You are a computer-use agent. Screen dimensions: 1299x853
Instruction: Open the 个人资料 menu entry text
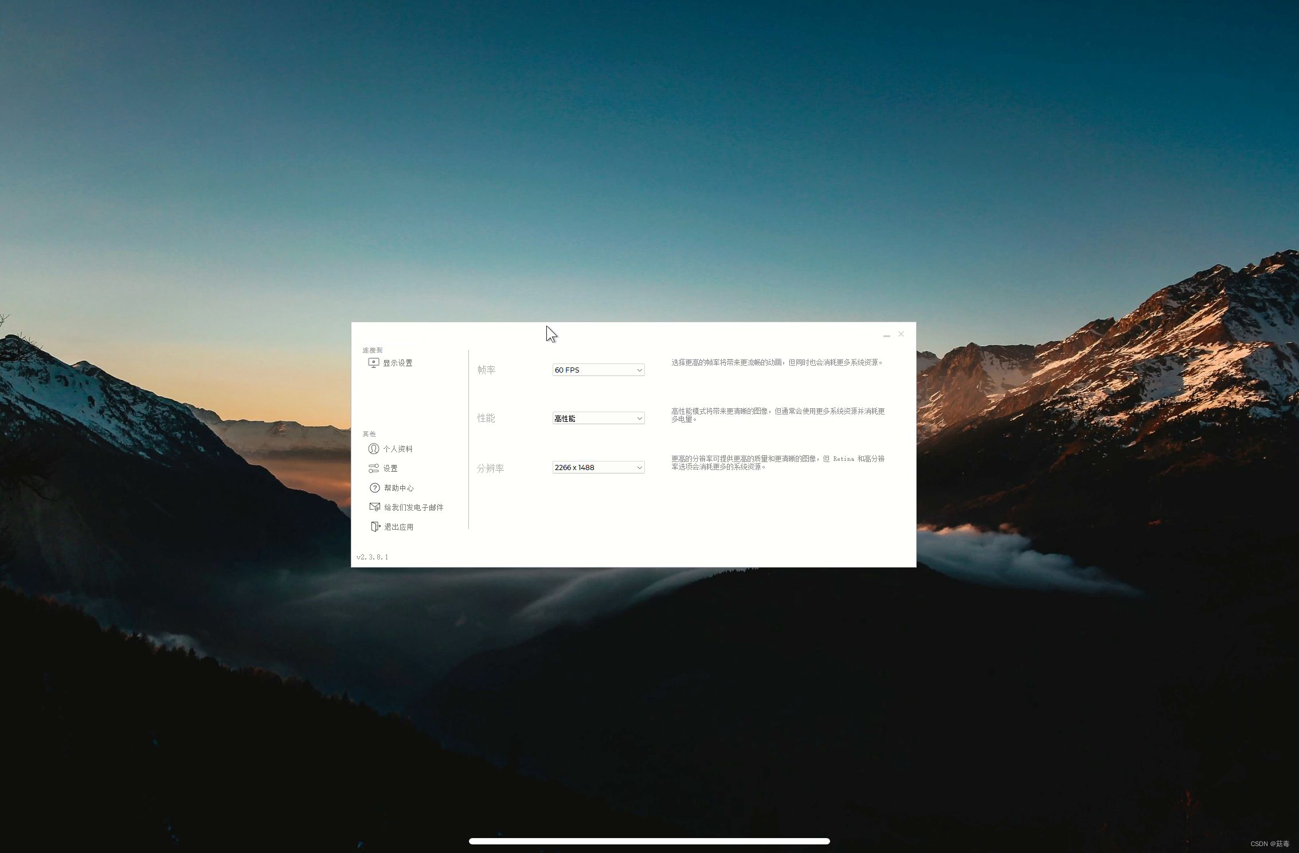click(398, 449)
